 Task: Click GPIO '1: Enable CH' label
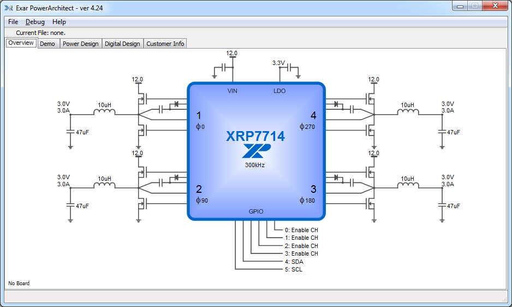(301, 238)
